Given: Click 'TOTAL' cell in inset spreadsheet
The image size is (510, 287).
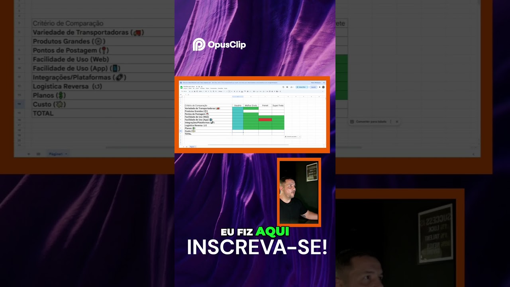Looking at the screenshot, I should coord(188,134).
